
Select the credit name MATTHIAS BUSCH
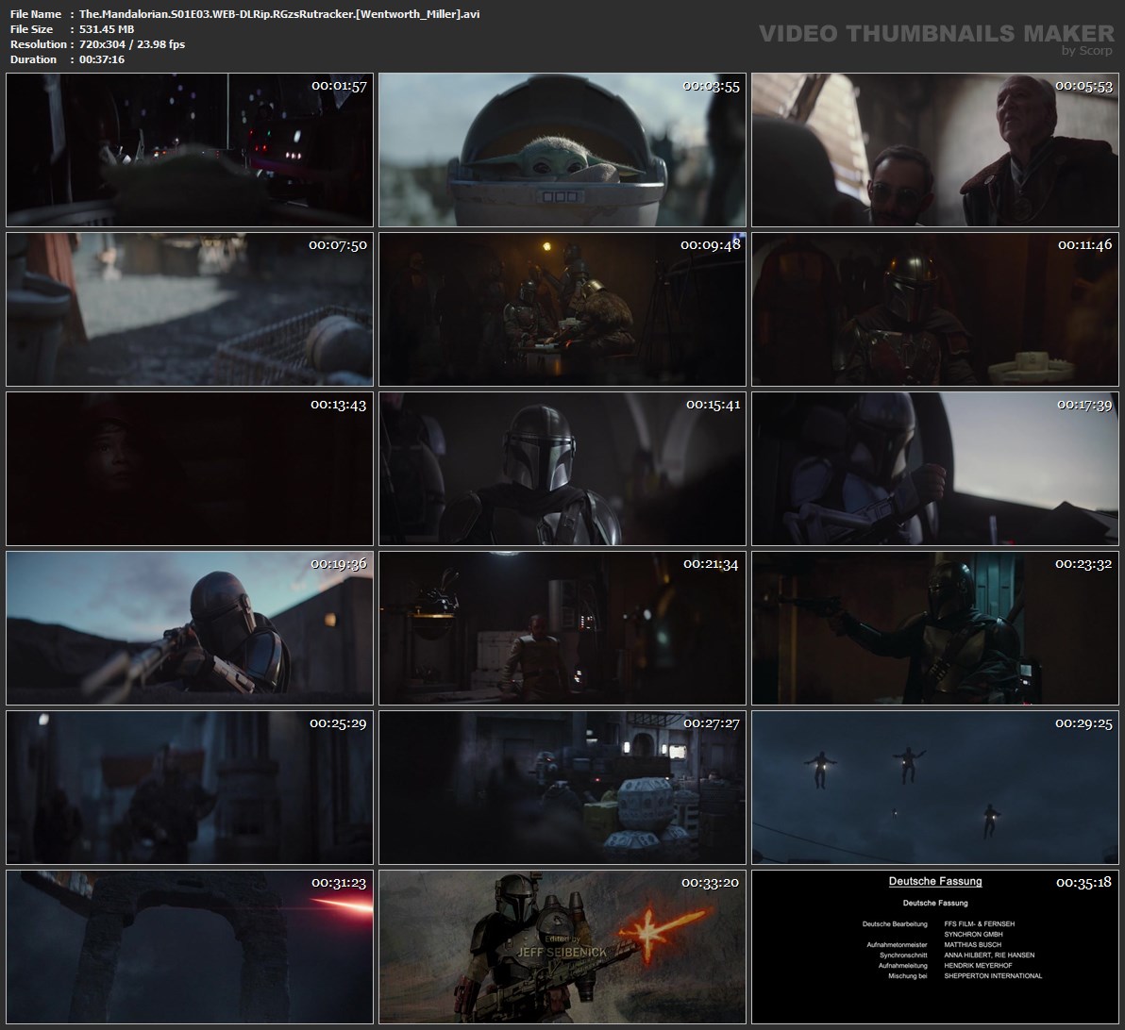[x=972, y=945]
